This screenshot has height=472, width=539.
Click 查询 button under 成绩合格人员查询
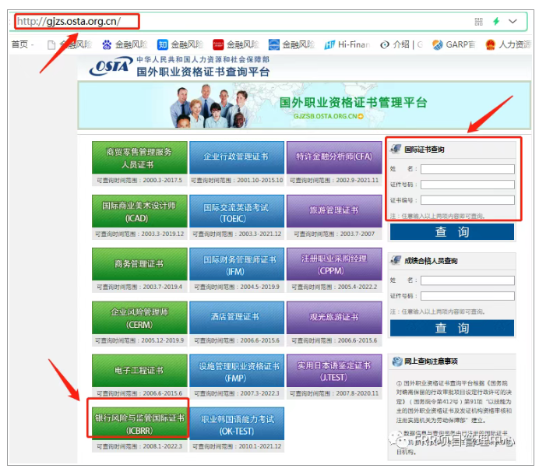pyautogui.click(x=452, y=328)
